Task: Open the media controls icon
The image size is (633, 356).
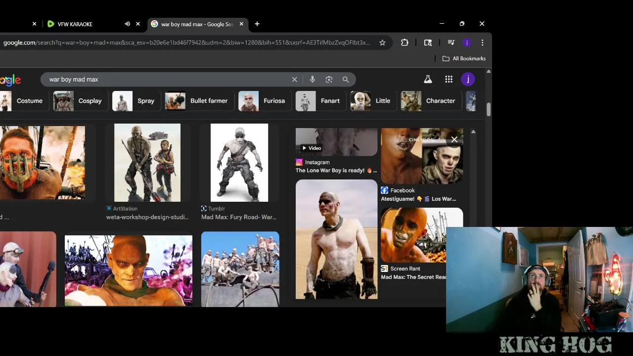Action: pyautogui.click(x=451, y=43)
